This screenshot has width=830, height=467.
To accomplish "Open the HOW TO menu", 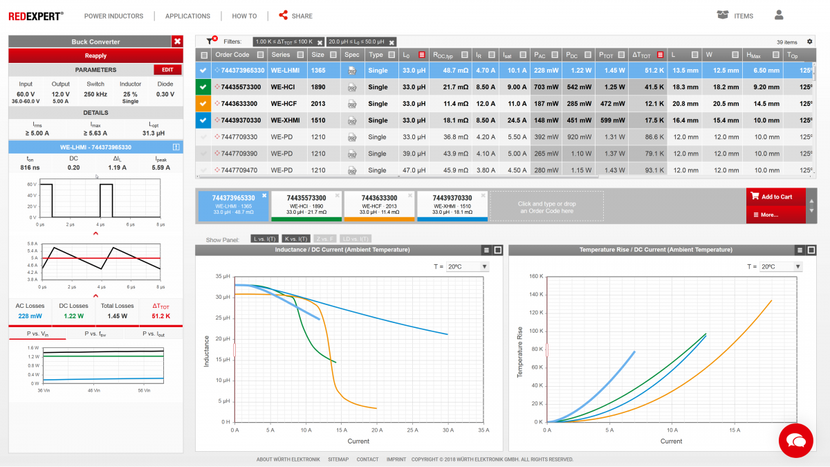I will click(244, 16).
